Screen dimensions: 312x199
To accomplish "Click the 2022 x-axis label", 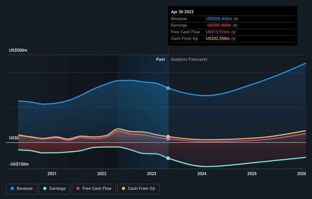I will 102,174.
